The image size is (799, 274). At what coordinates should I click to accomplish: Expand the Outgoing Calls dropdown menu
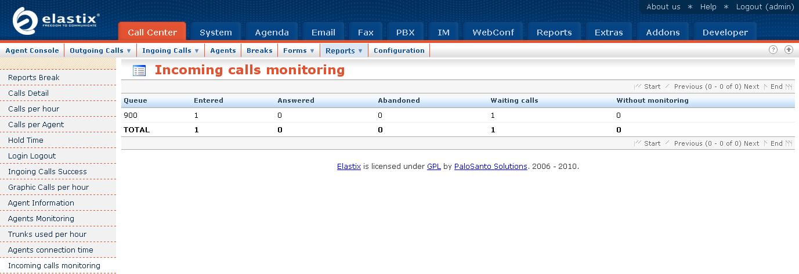tap(100, 51)
